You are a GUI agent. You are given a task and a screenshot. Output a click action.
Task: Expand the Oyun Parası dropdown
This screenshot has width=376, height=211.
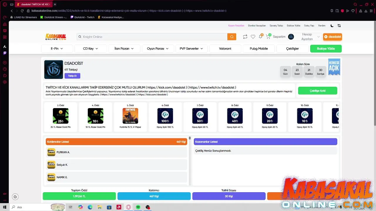[158, 49]
